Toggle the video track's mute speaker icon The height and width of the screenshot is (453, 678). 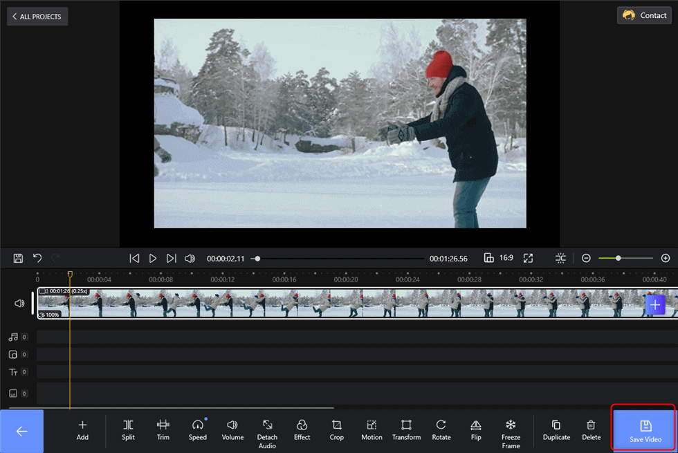tap(19, 304)
